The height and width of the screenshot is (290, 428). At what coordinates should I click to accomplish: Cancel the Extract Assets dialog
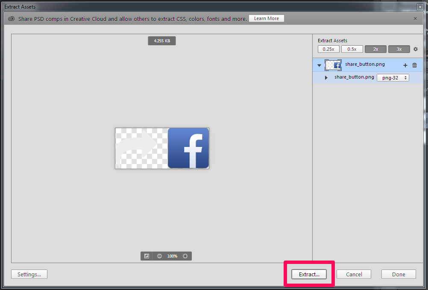click(x=354, y=274)
